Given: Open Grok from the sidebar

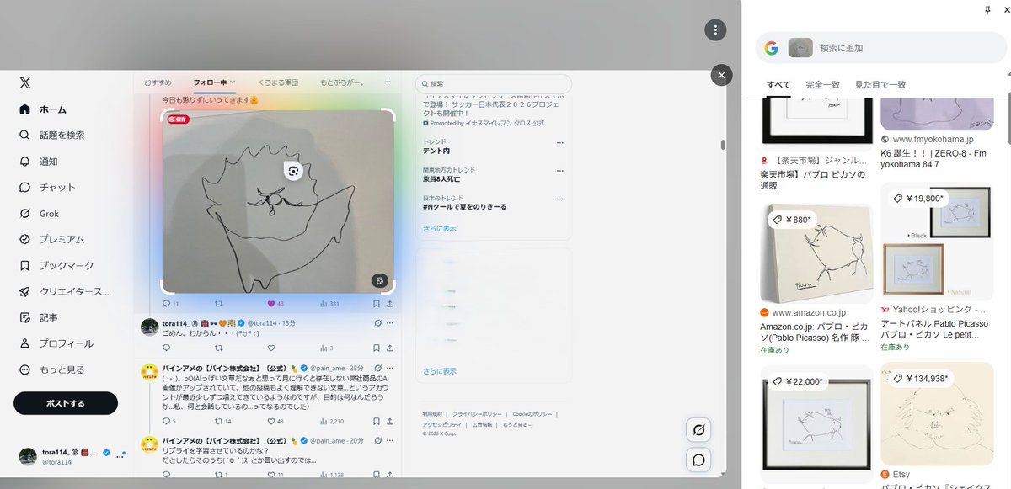Looking at the screenshot, I should pos(40,214).
